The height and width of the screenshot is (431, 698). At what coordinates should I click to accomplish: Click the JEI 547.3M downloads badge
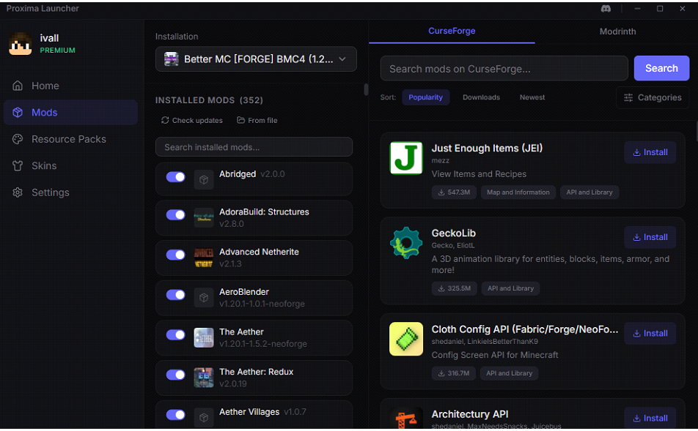point(454,192)
